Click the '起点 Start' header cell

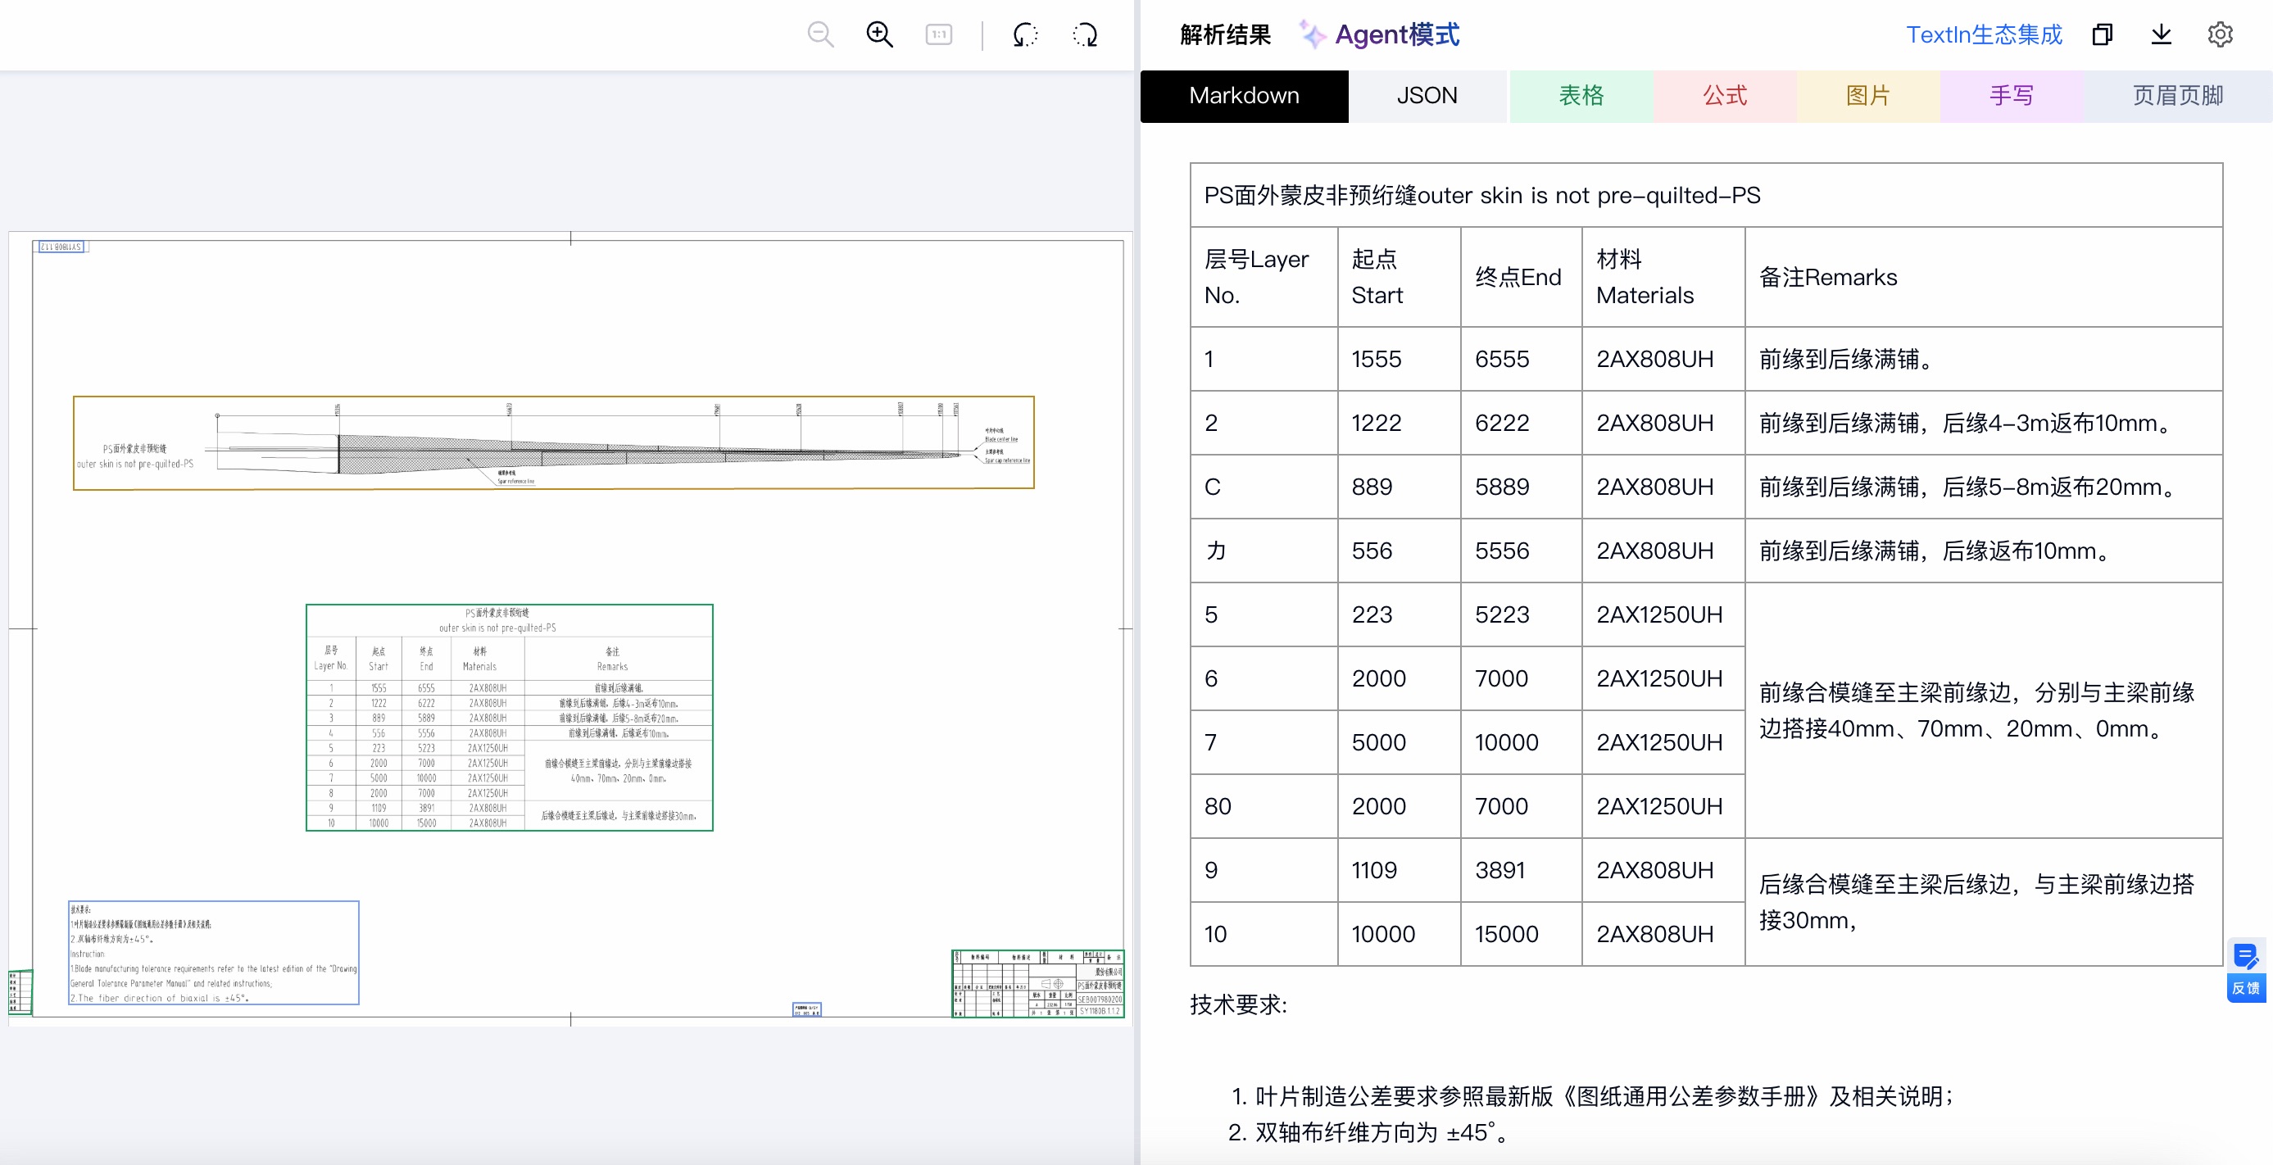(x=1399, y=277)
